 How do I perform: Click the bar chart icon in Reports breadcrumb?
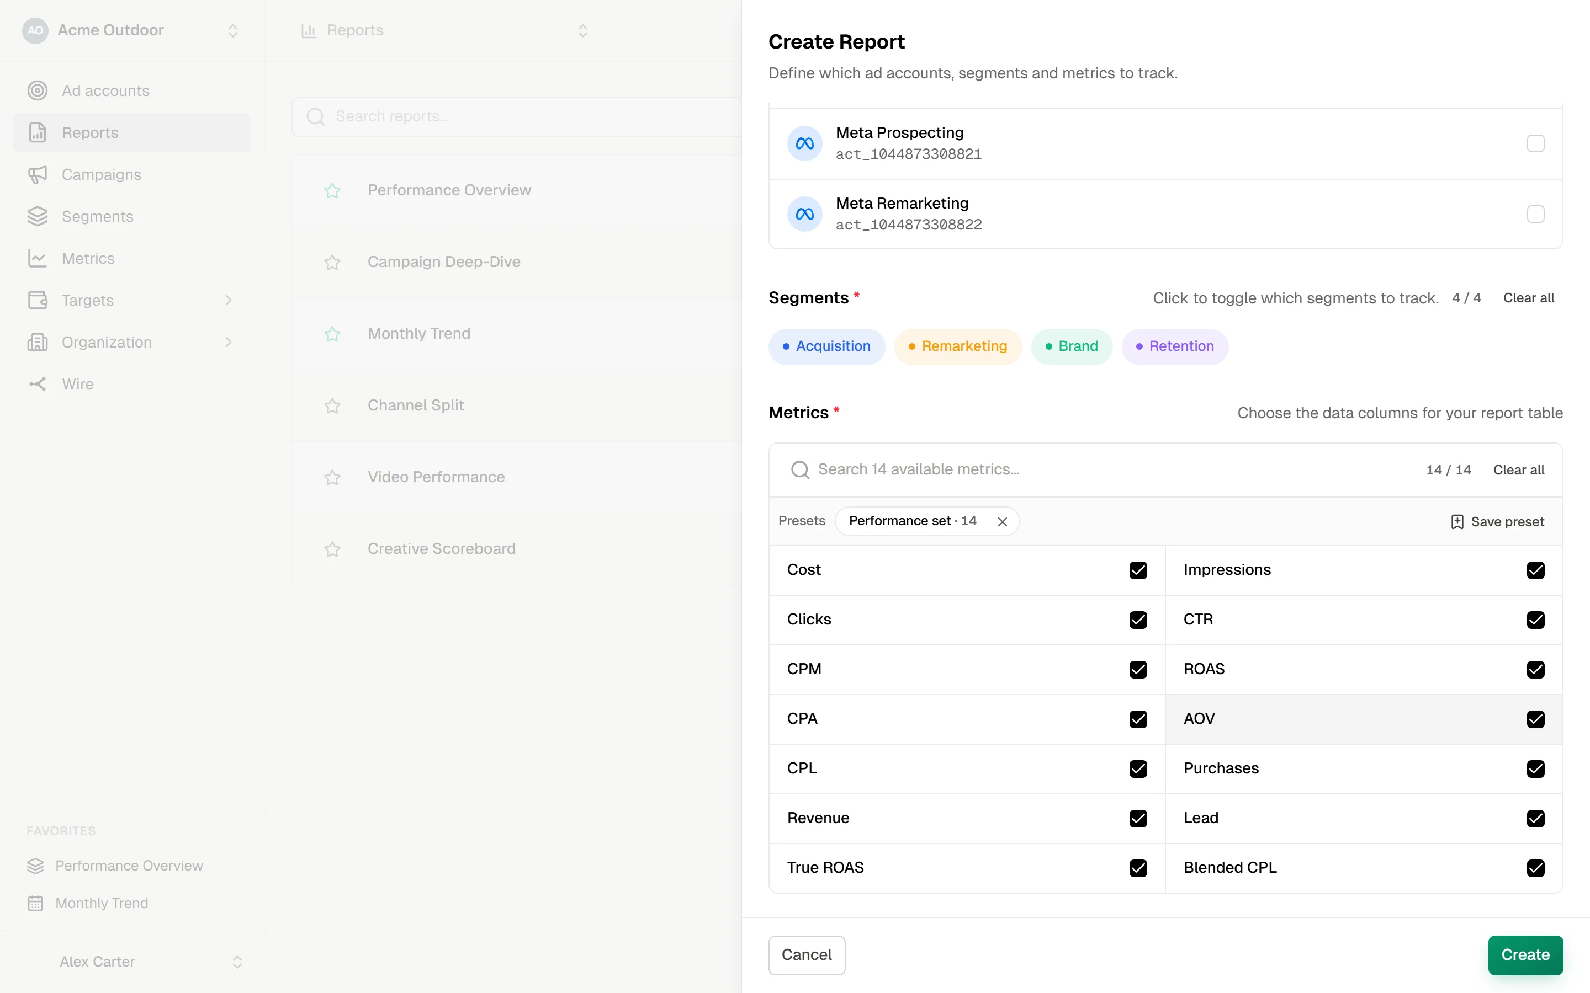point(309,30)
